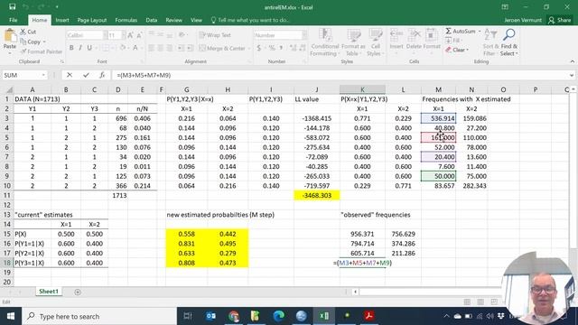The image size is (578, 325).
Task: Open Microsoft Edge from the taskbar
Action: click(279, 316)
